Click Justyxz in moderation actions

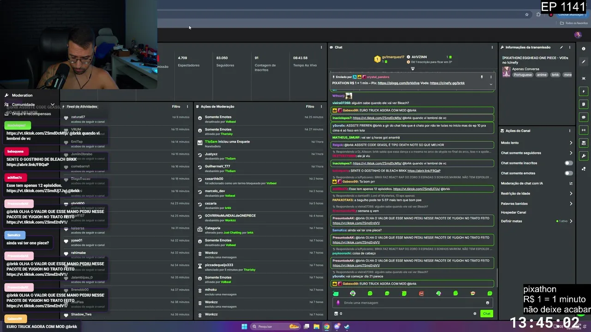tap(211, 154)
